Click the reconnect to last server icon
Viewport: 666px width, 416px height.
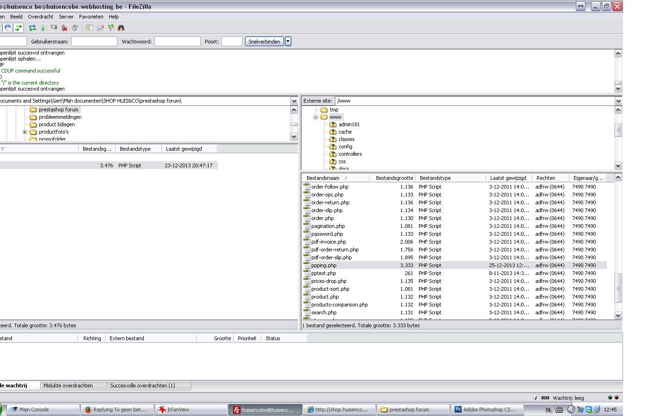(75, 27)
